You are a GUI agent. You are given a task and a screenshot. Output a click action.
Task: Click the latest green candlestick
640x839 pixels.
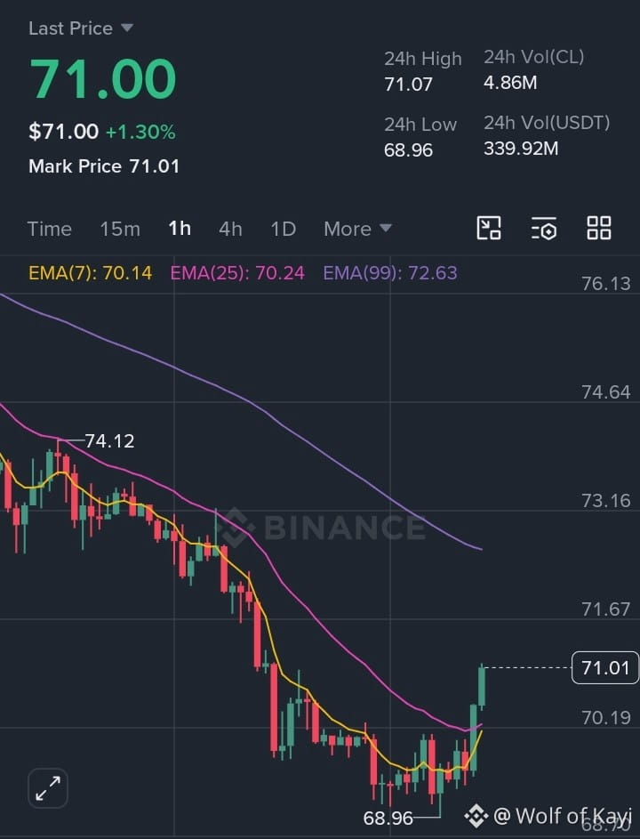[482, 687]
